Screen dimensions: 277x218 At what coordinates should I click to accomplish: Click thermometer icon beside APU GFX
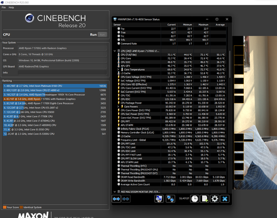pos(119,66)
